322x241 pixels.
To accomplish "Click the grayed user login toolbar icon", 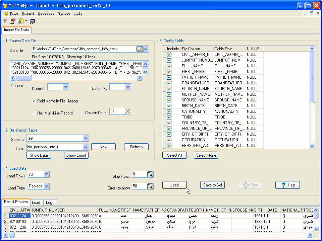I will point(5,21).
